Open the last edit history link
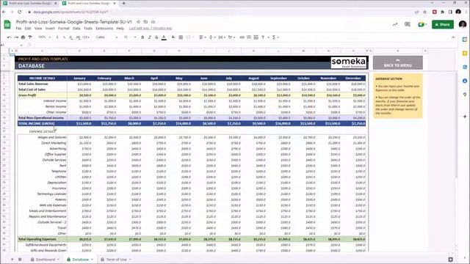The image size is (470, 264). (151, 29)
